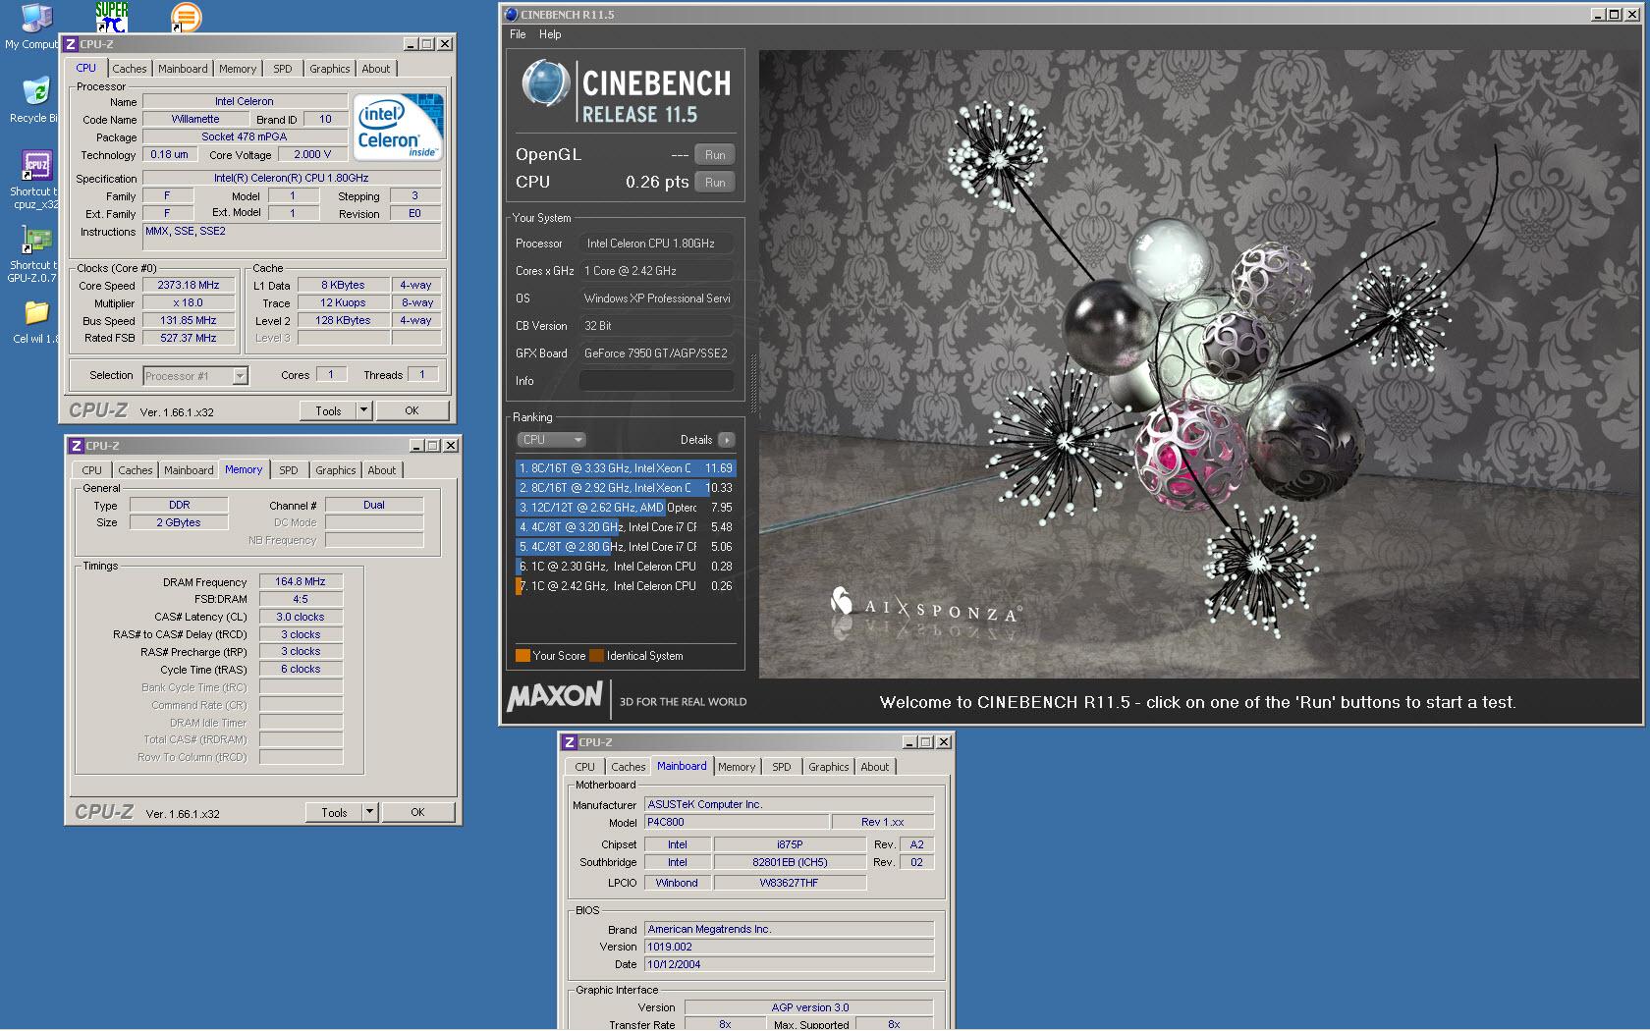Expand the Processor #1 selection combo box
Image resolution: width=1650 pixels, height=1031 pixels.
click(x=240, y=376)
